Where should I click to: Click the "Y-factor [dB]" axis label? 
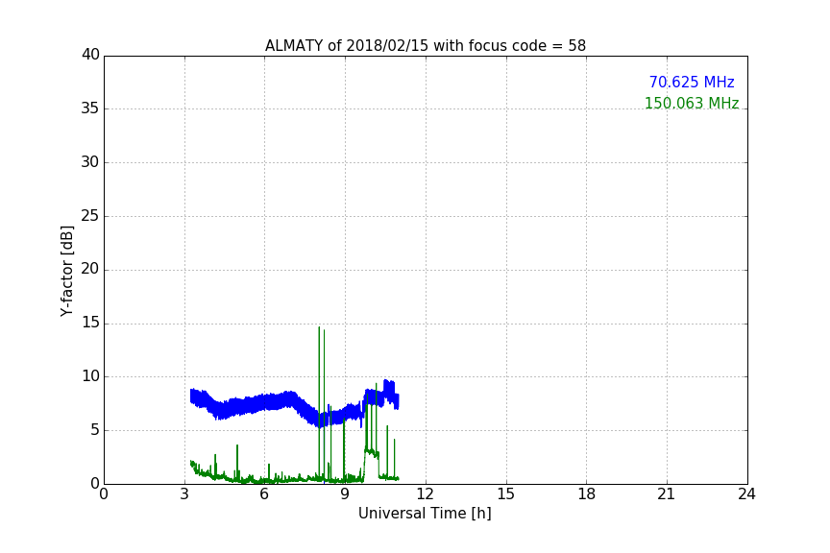66,271
